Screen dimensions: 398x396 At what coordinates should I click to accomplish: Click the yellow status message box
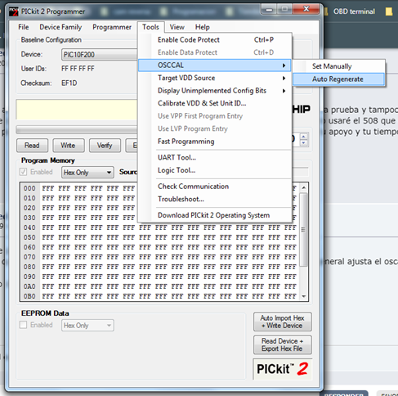(x=77, y=110)
